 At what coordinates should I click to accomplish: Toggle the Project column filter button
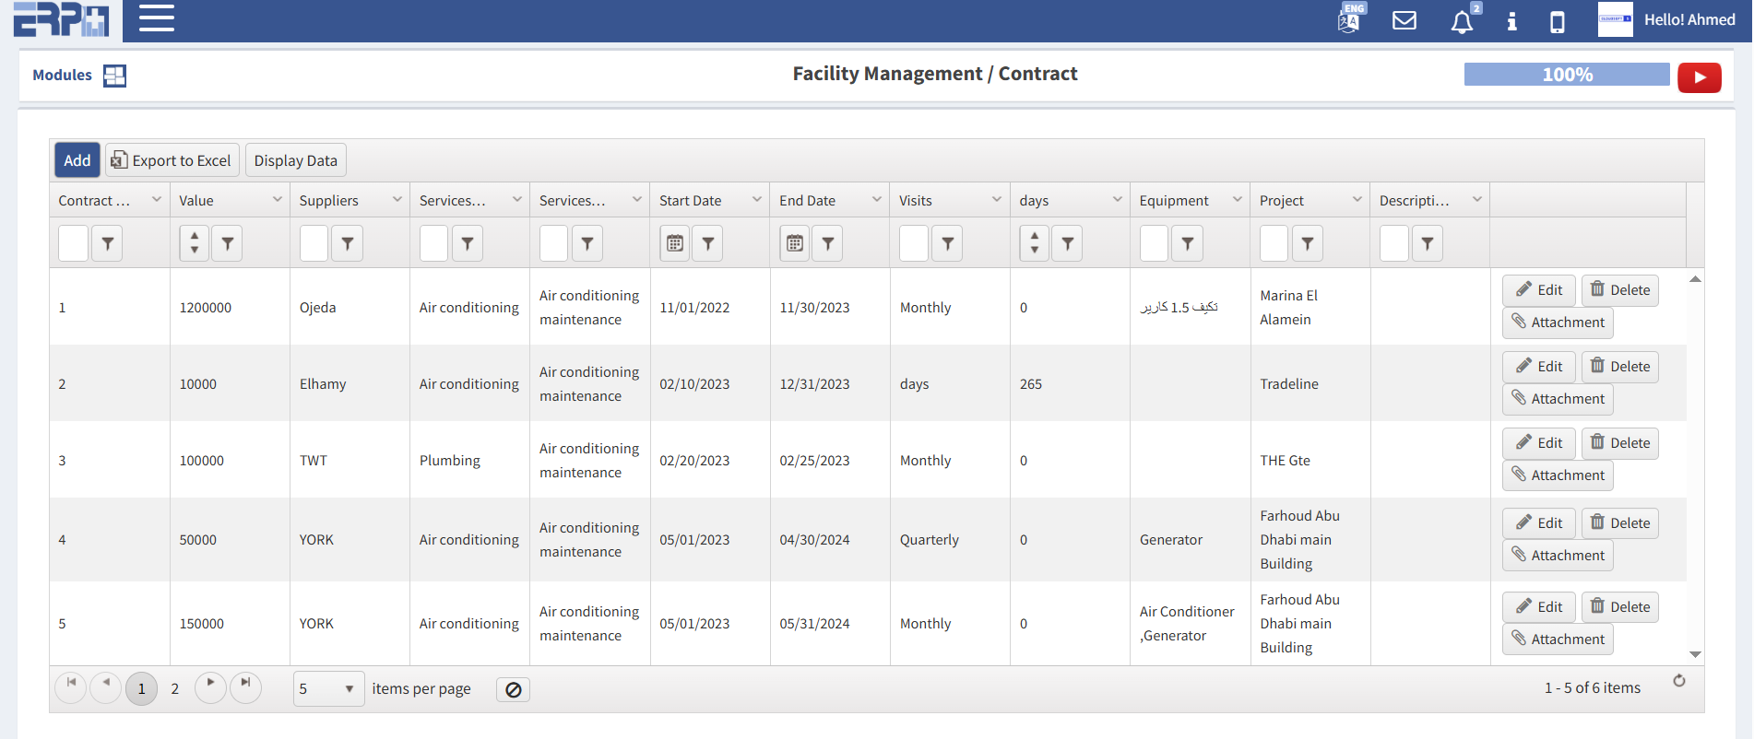pos(1307,243)
